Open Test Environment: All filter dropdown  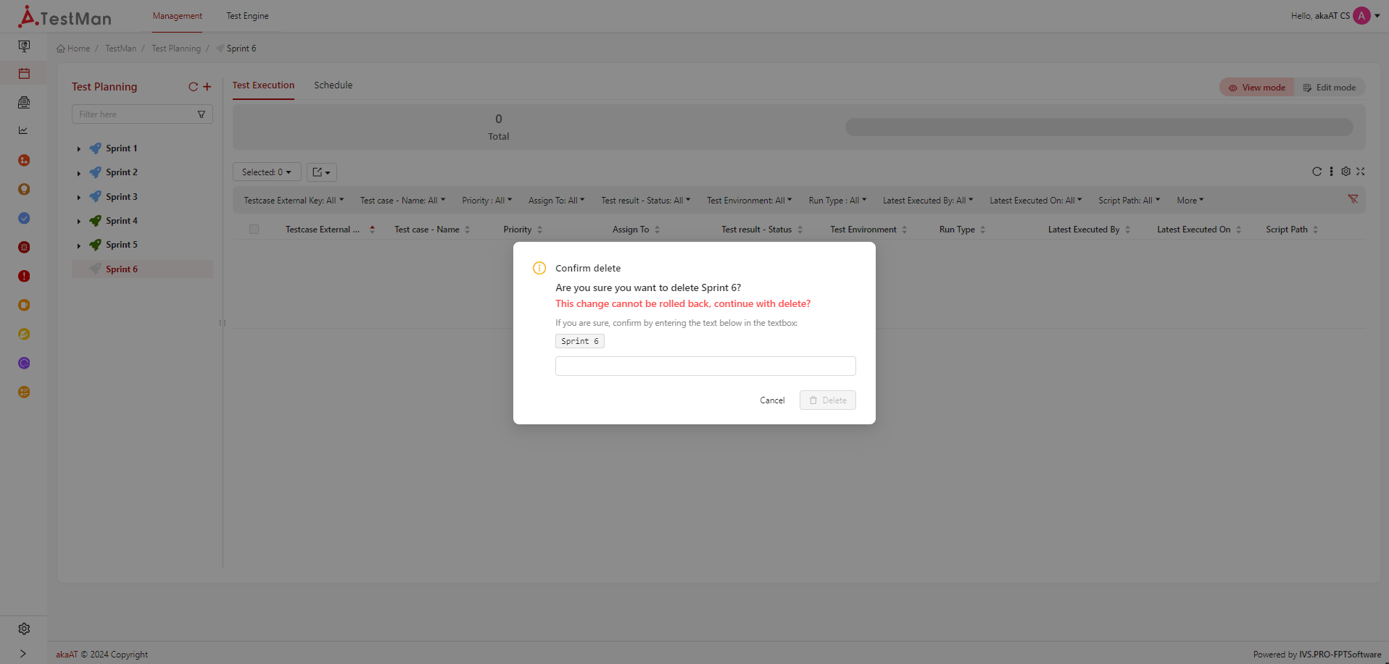click(x=750, y=201)
